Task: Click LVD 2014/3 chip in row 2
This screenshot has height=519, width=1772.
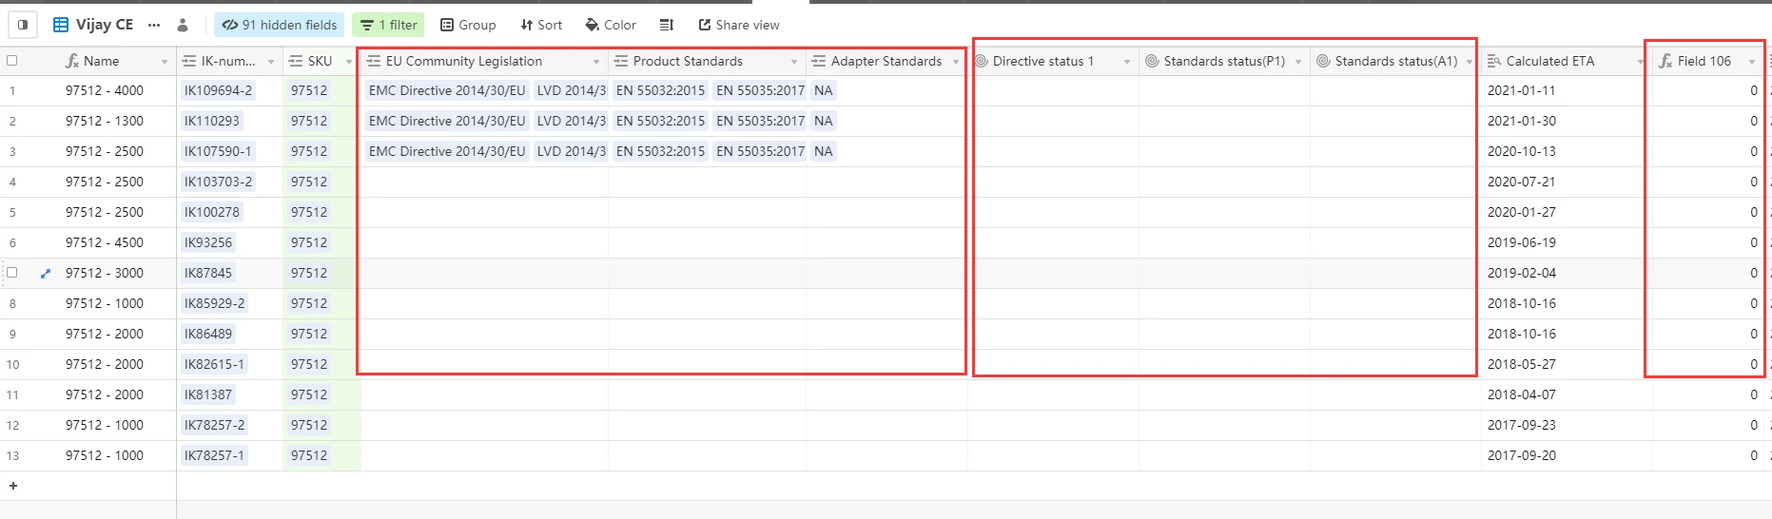Action: (571, 121)
